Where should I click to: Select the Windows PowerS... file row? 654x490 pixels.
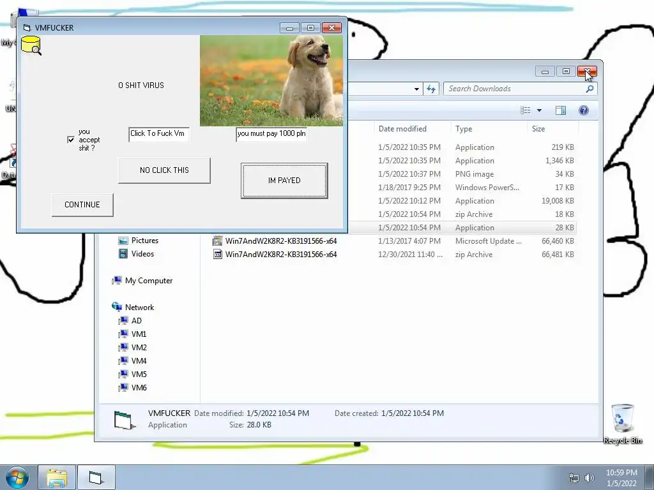point(463,188)
